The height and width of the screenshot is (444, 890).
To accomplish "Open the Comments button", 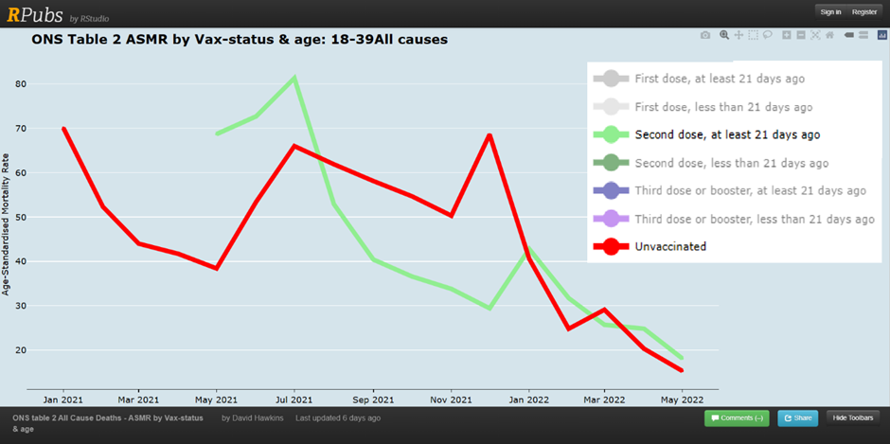I will [737, 417].
